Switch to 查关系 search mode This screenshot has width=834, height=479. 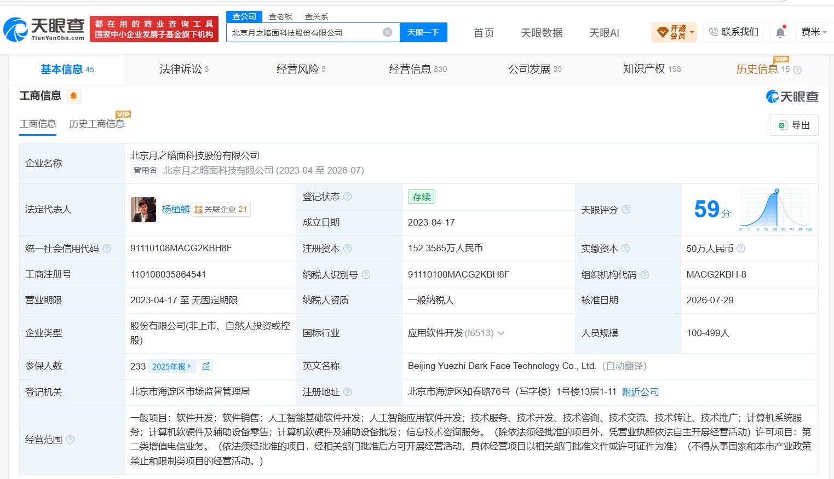(x=317, y=16)
